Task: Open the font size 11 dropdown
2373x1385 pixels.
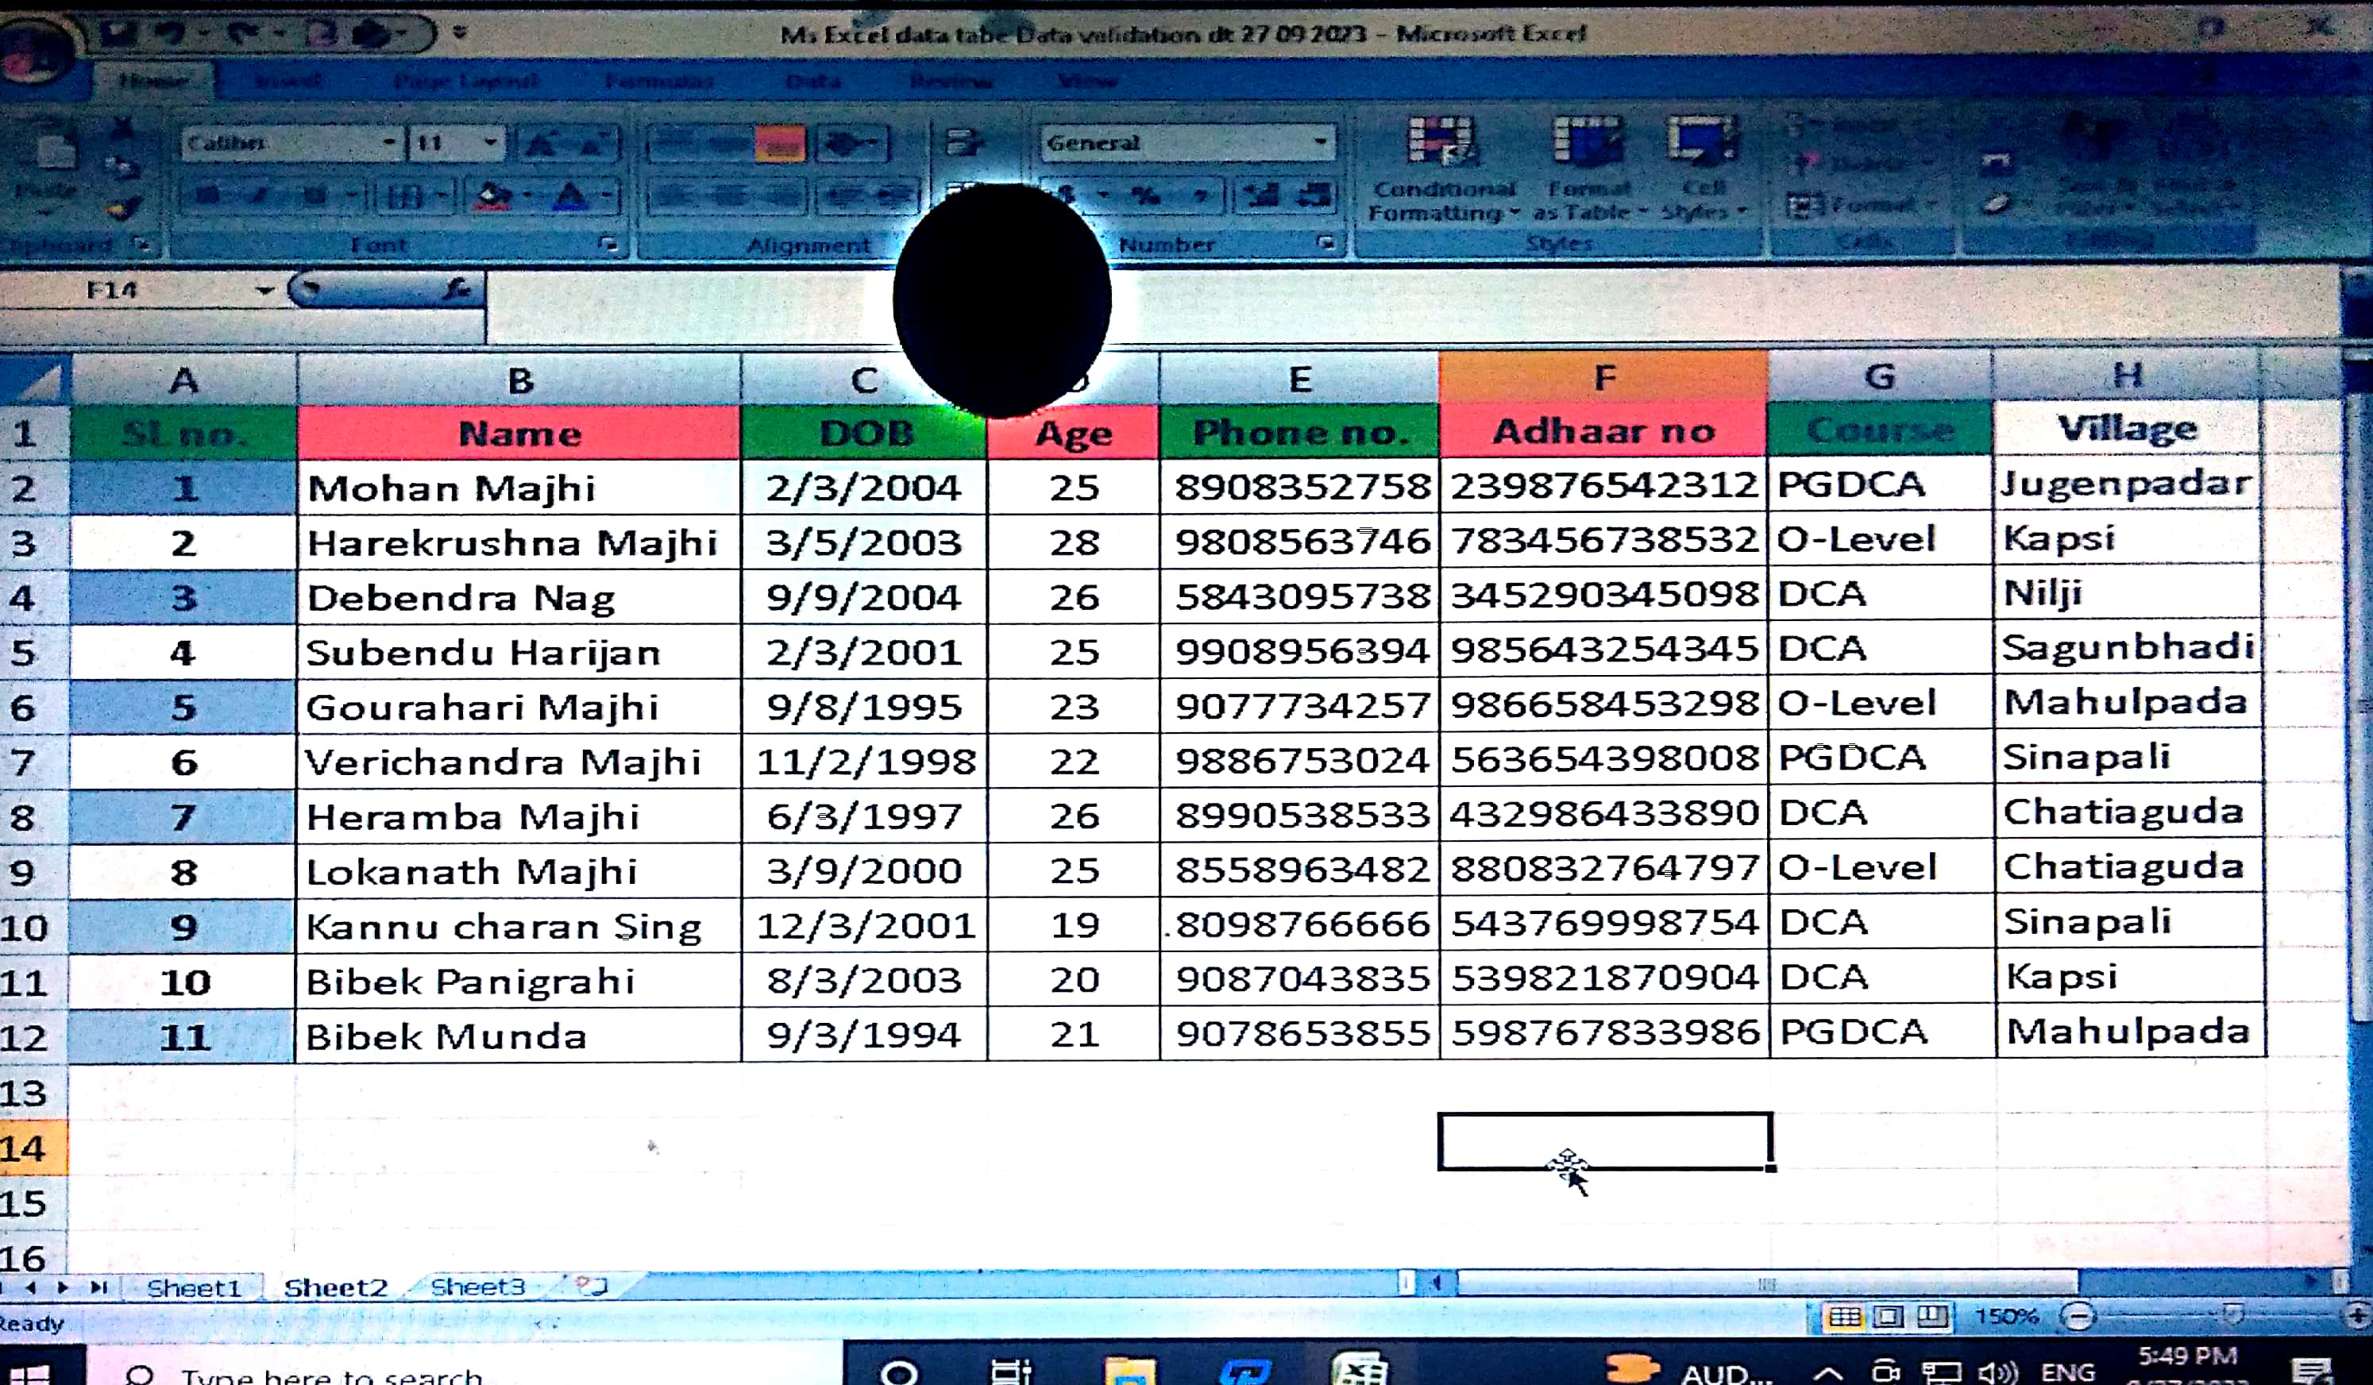Action: point(491,143)
